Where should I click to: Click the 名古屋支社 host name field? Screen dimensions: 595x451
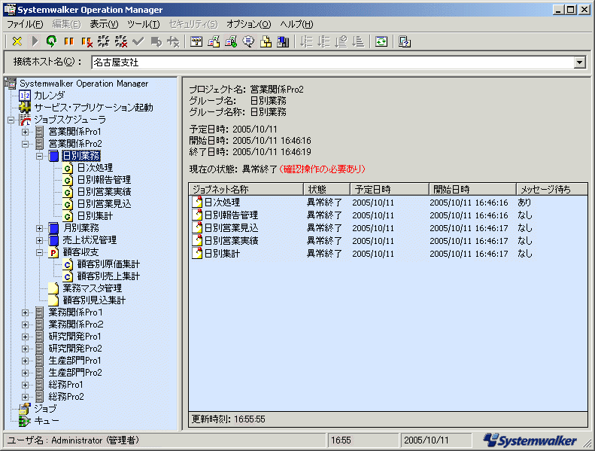tap(333, 62)
